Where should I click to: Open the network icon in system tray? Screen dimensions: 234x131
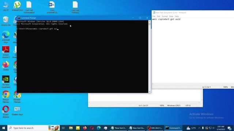pyautogui.click(x=210, y=128)
